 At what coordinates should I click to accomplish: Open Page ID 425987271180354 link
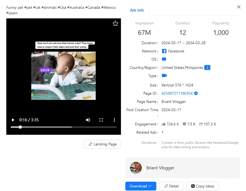pos(177,93)
